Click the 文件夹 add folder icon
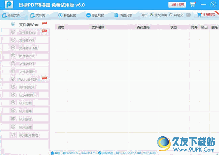Screen dimensions: 219x155 click(33, 15)
